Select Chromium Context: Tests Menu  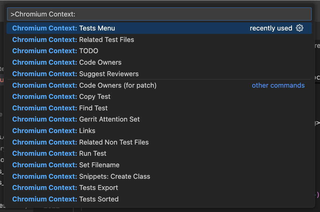[x=159, y=28]
